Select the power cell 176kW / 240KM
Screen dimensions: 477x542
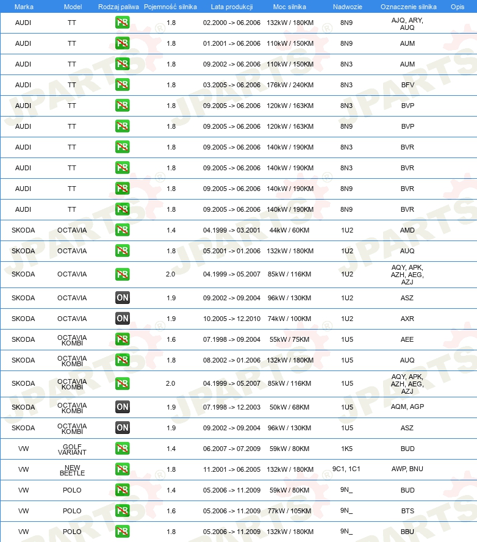[290, 85]
